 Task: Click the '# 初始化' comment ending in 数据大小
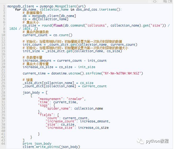point(76,48)
